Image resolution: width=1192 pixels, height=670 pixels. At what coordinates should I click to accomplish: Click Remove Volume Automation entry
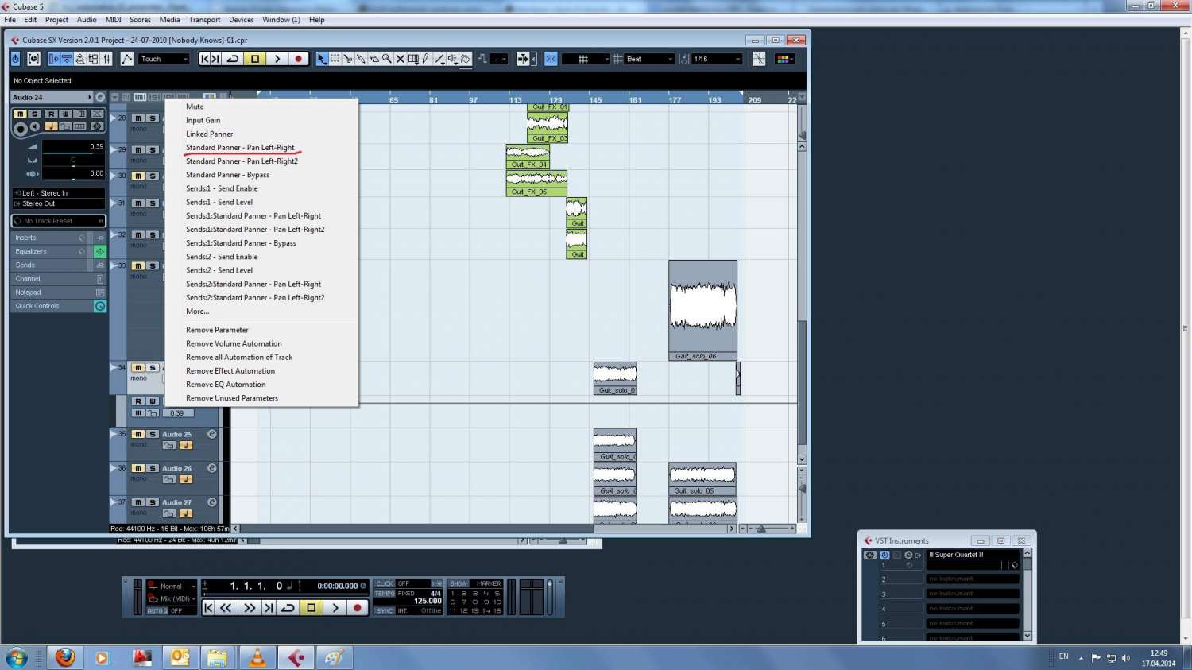[234, 343]
